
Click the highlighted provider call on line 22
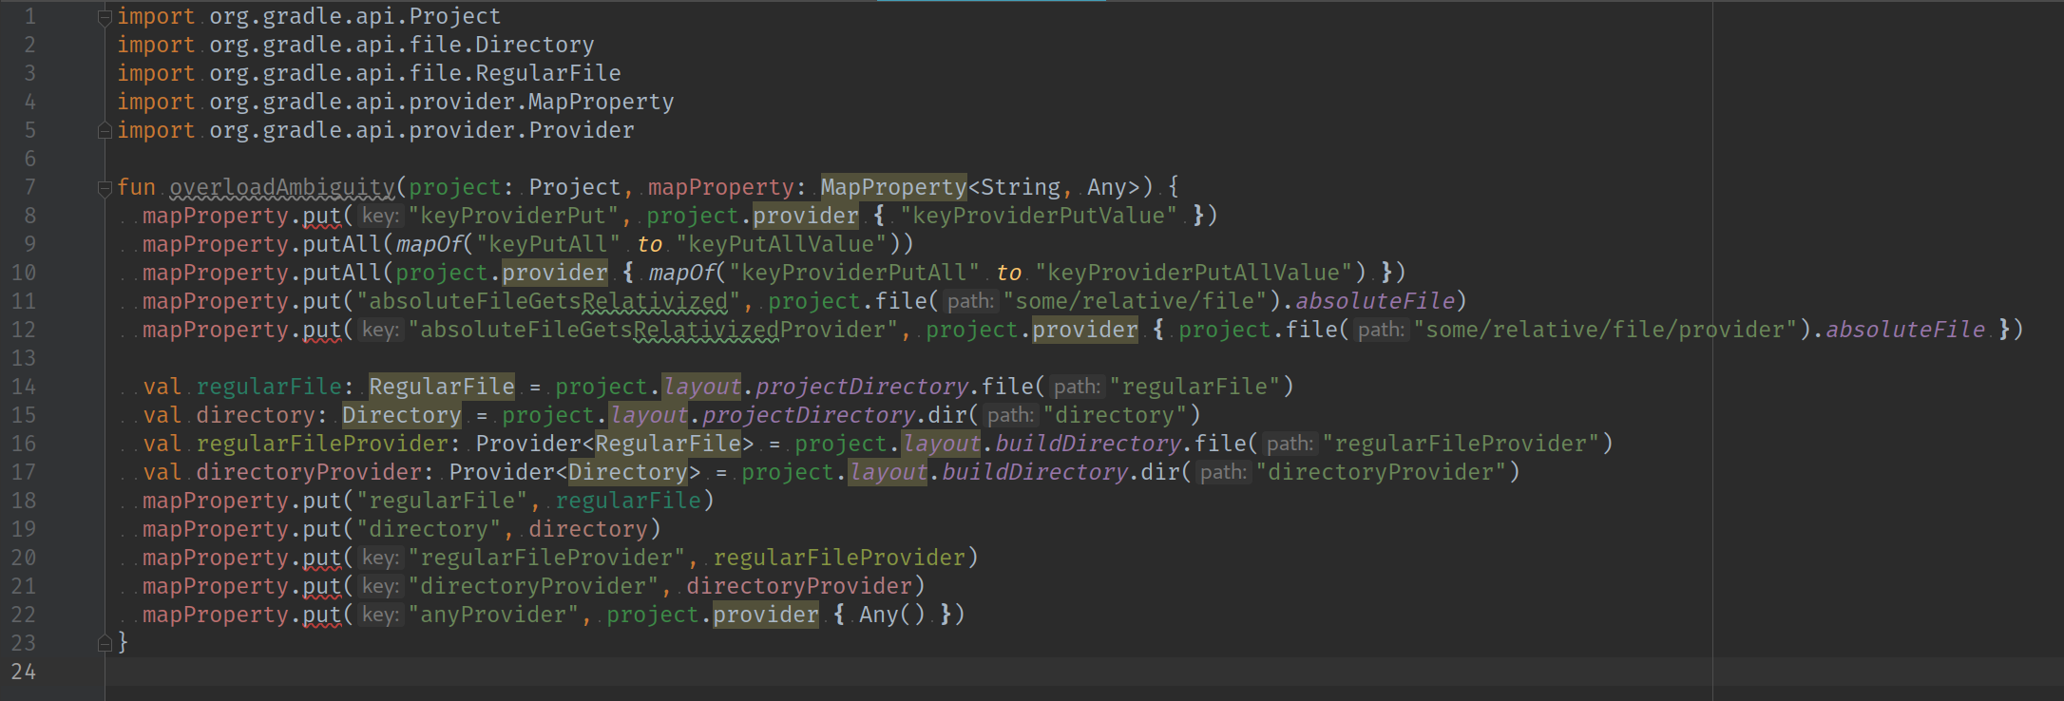766,615
